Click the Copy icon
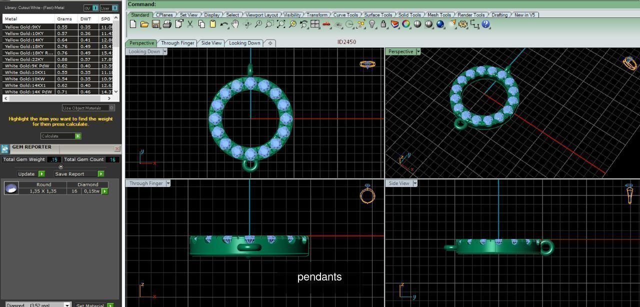The width and height of the screenshot is (640, 307). (x=201, y=24)
